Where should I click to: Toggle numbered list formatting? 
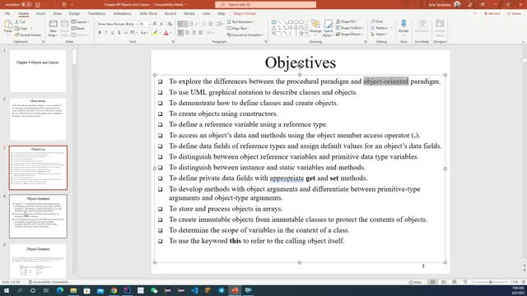(x=191, y=24)
